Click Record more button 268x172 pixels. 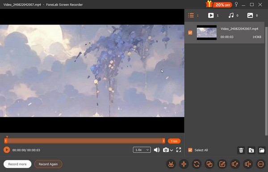click(x=17, y=164)
